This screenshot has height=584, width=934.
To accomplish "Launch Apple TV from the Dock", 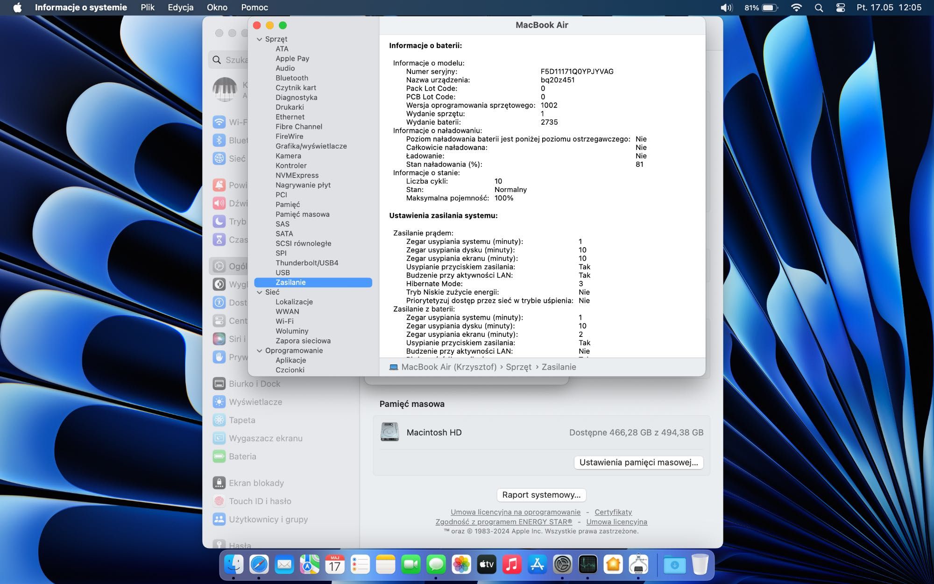I will (x=487, y=564).
